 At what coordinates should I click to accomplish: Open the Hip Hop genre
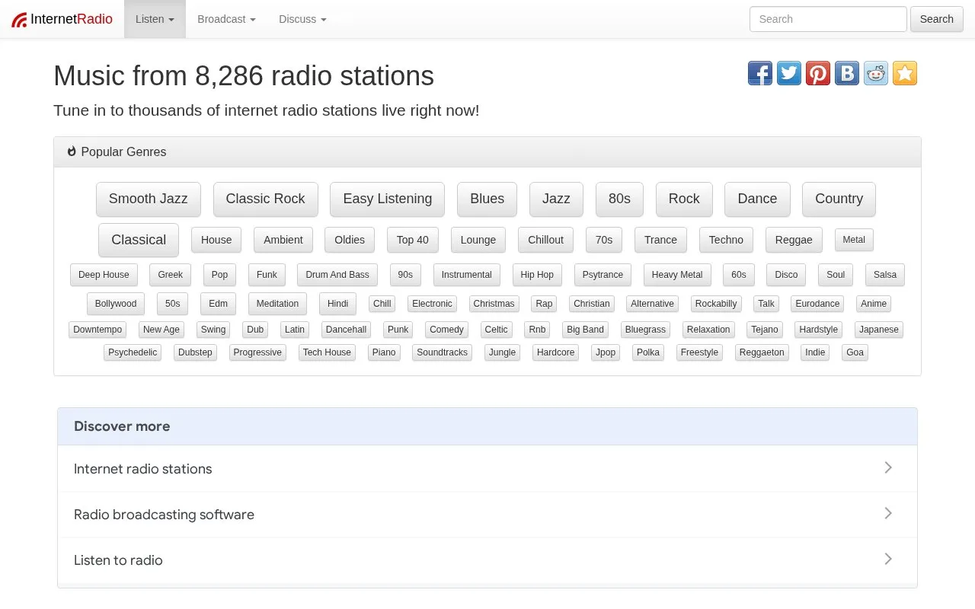(x=537, y=275)
